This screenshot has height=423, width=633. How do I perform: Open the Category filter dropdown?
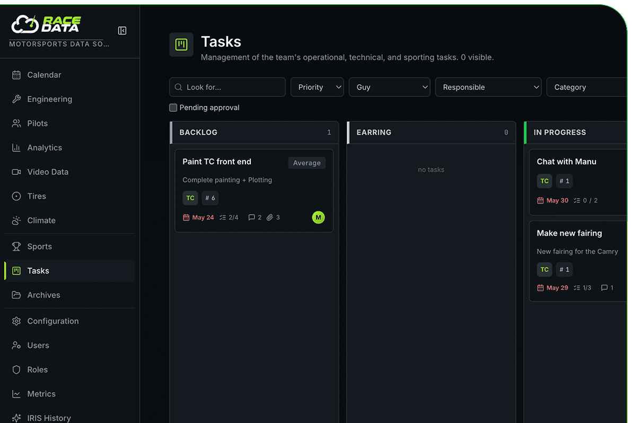[x=588, y=87]
